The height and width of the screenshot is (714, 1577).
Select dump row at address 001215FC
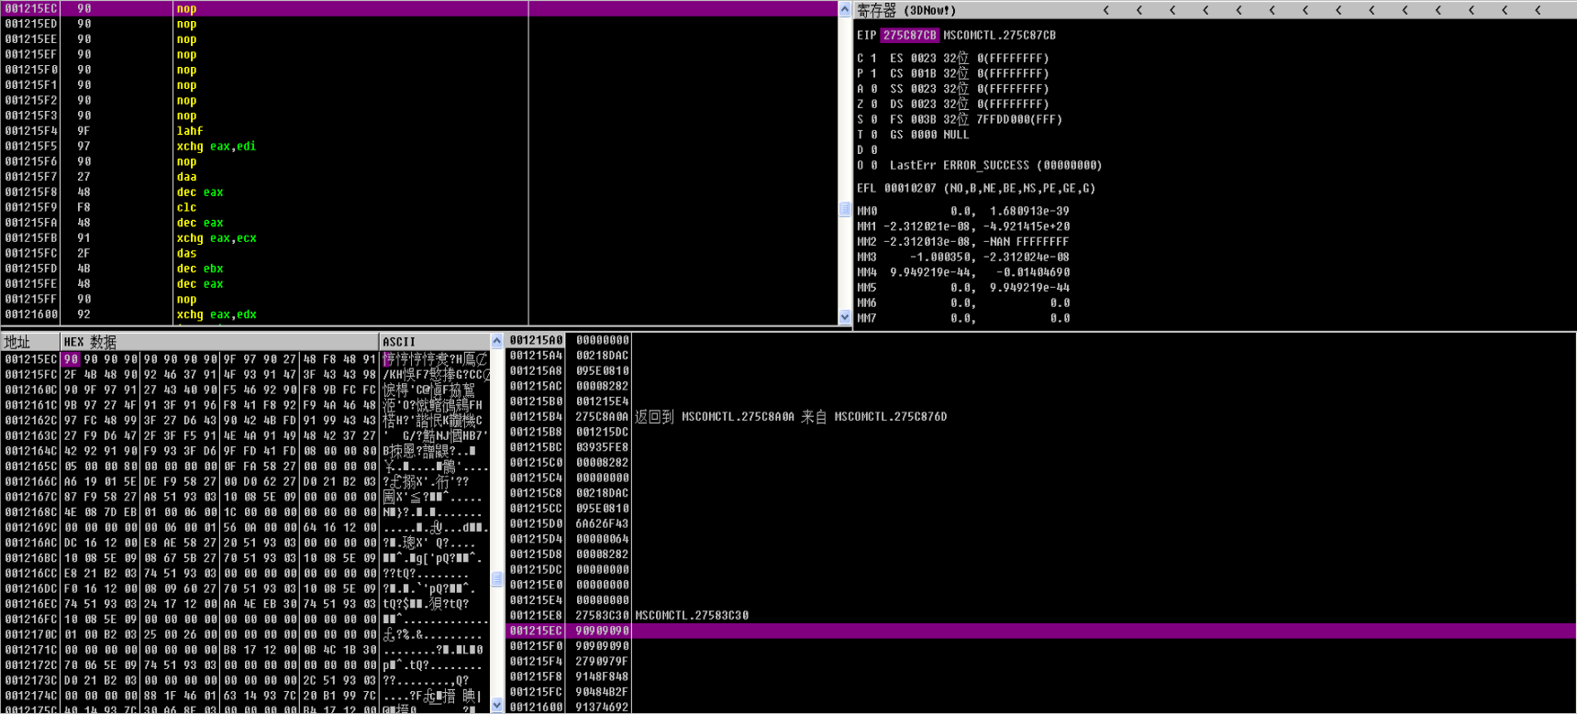click(x=246, y=374)
